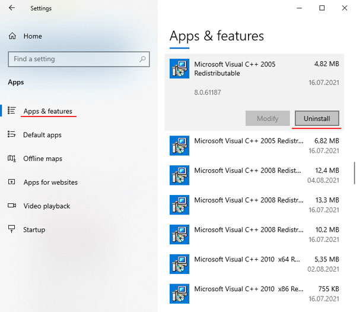Select Visual C++ 2005 Redistr... 6,82 MB row
The height and width of the screenshot is (312, 356).
pyautogui.click(x=255, y=146)
